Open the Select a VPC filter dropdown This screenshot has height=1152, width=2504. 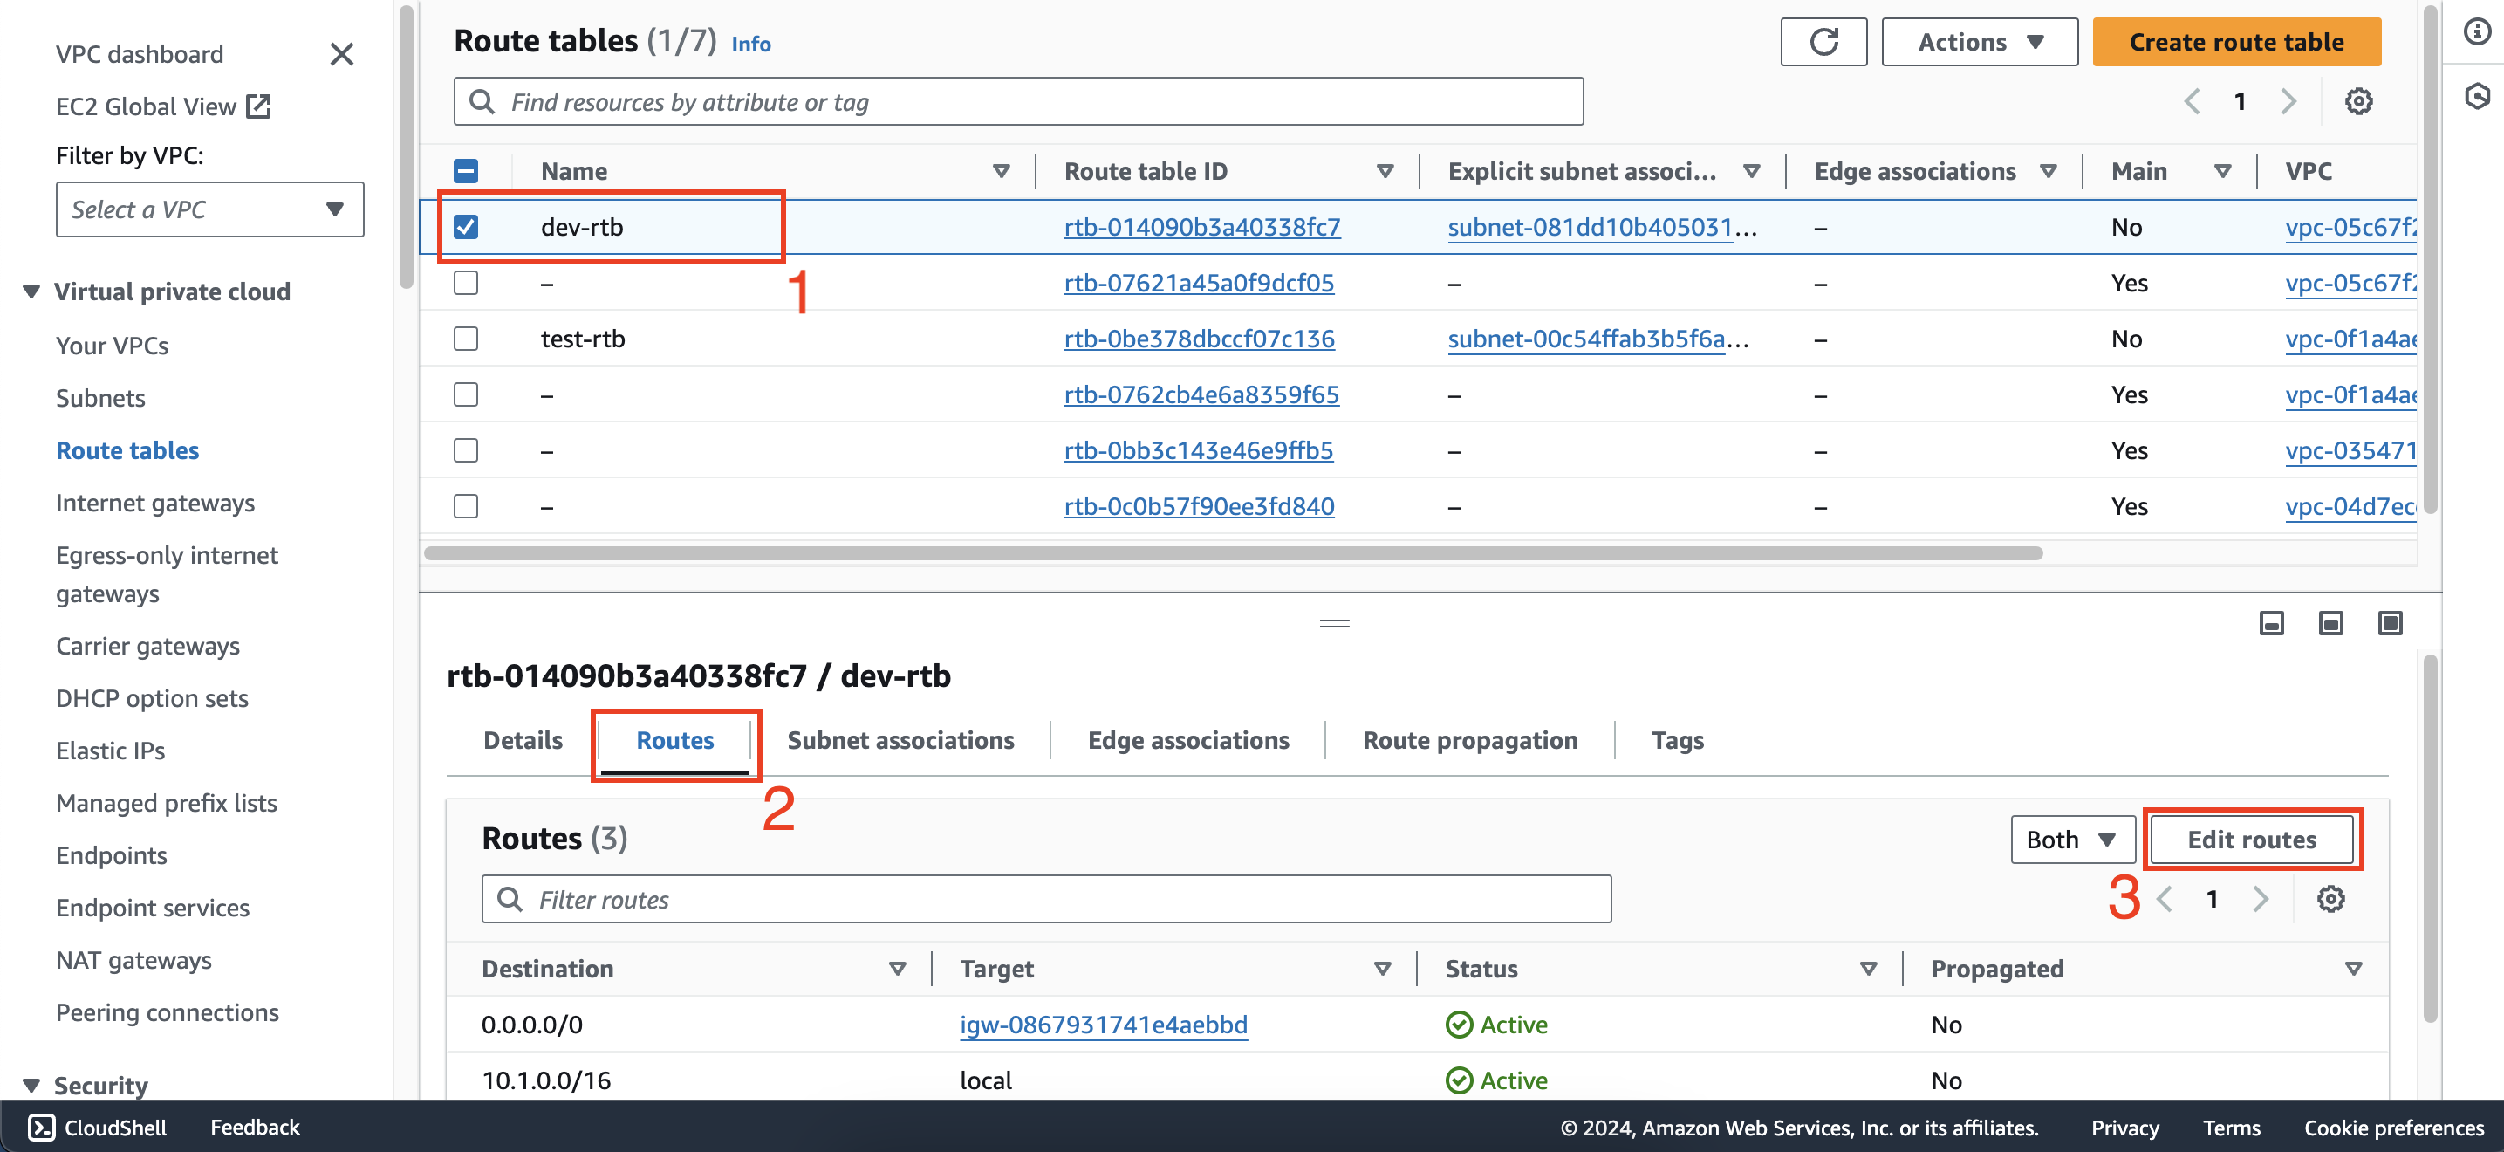click(210, 209)
